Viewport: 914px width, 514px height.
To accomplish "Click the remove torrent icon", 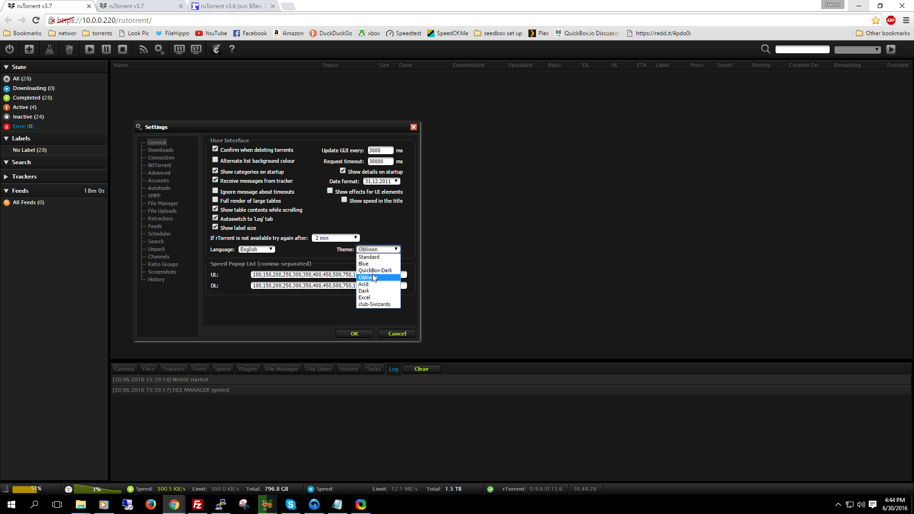I will click(x=69, y=49).
